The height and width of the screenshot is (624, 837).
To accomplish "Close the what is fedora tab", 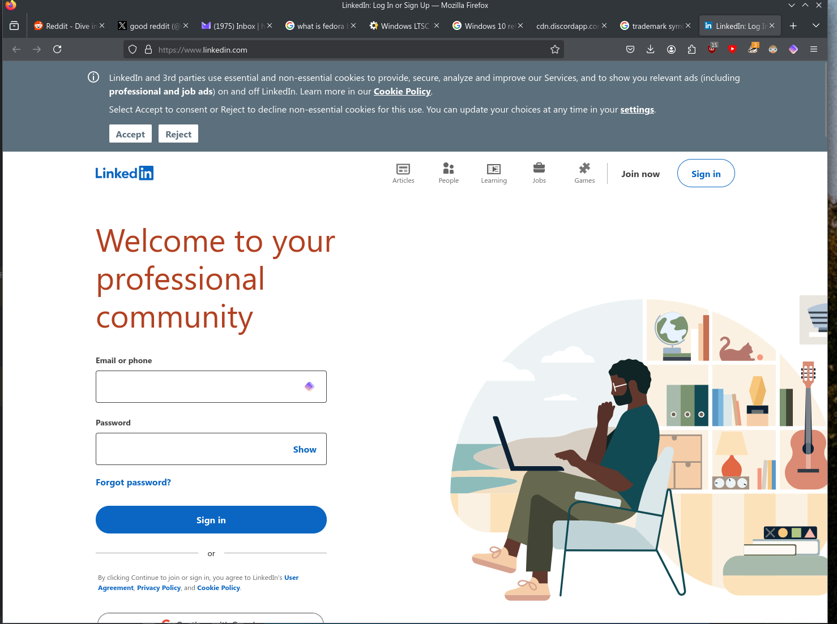I will [353, 26].
